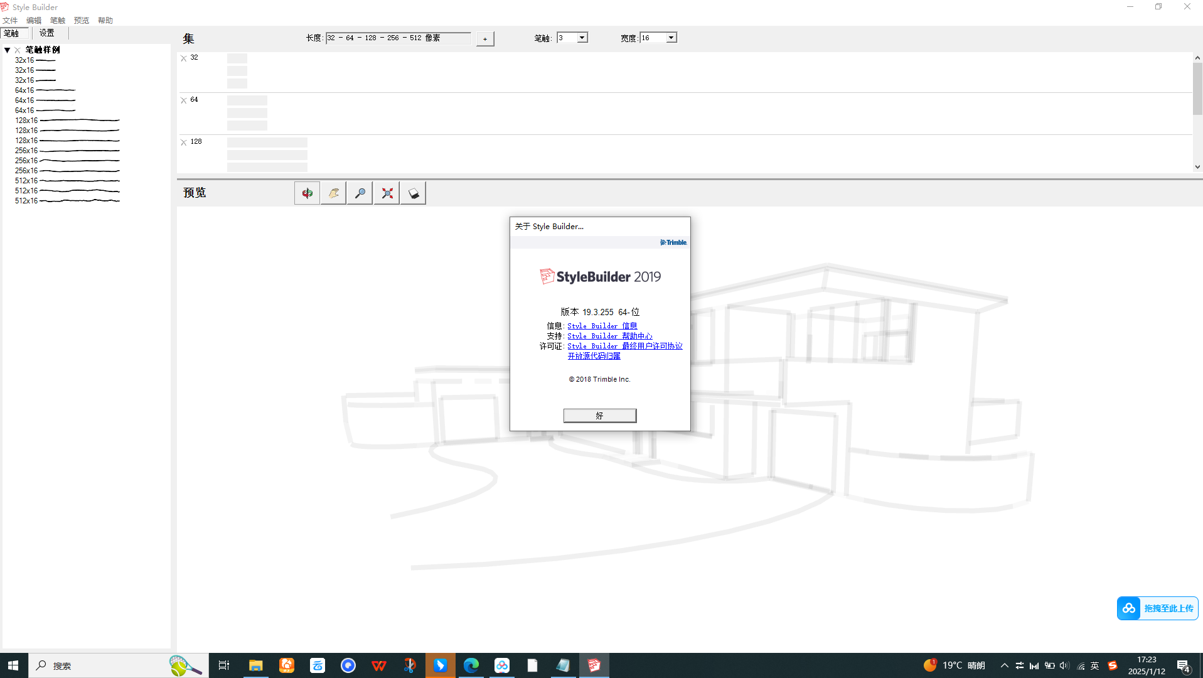Screen dimensions: 1203x678
Task: Open the 文件 menu
Action: pyautogui.click(x=11, y=21)
